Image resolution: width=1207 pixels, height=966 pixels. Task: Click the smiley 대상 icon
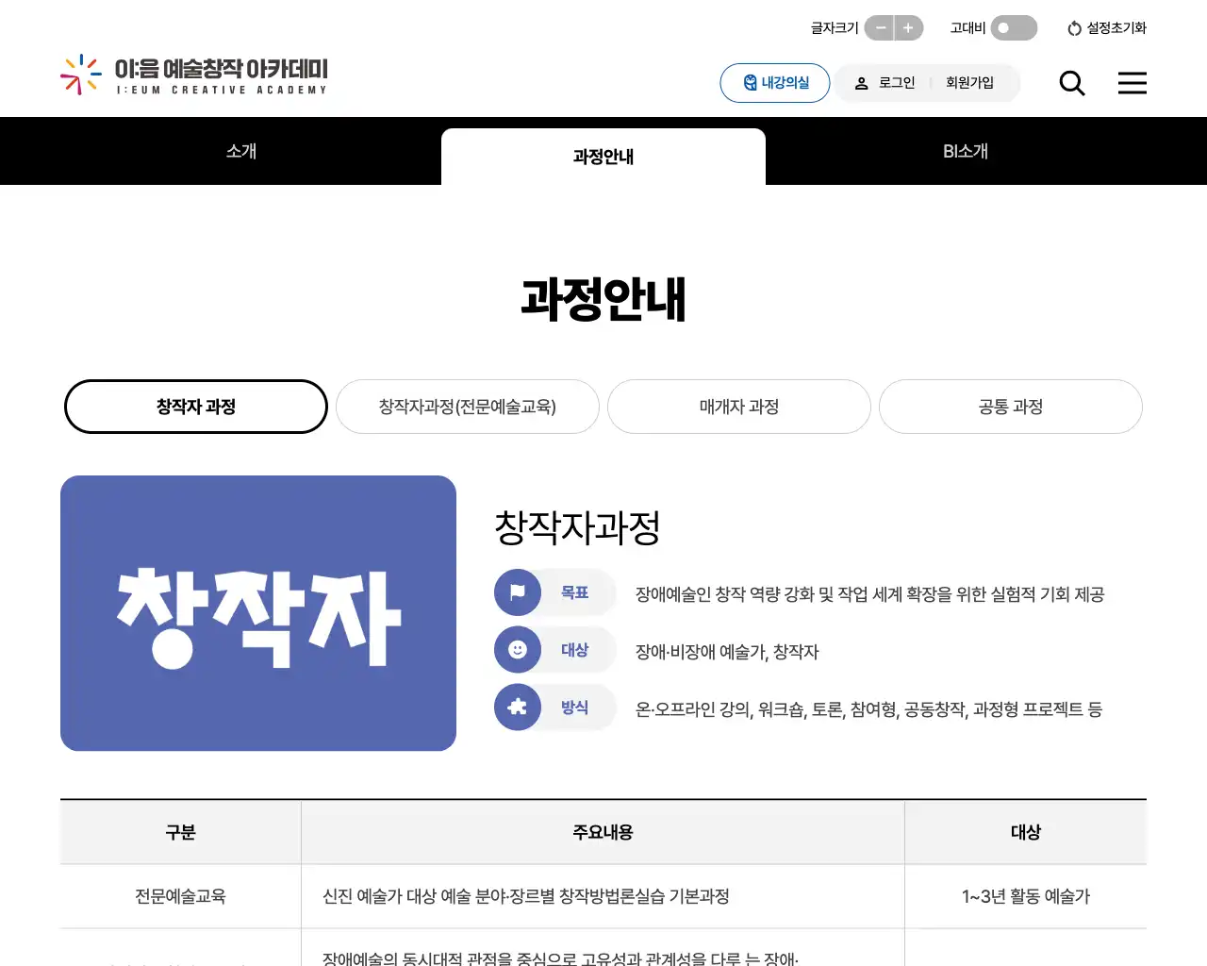(x=518, y=650)
